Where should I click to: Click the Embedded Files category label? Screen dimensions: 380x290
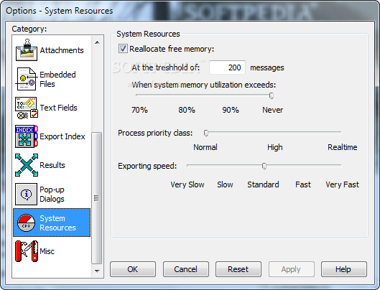57,79
